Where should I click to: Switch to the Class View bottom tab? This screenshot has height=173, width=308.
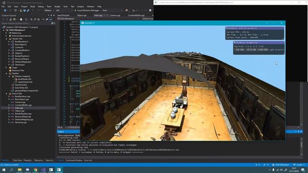(17, 160)
